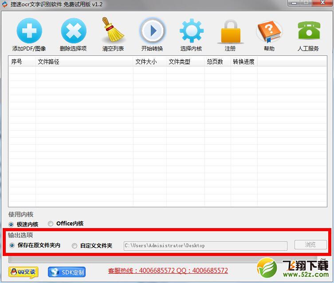The image size is (334, 283).
Task: Click the green telephone Manual Service icon
Action: click(x=308, y=30)
